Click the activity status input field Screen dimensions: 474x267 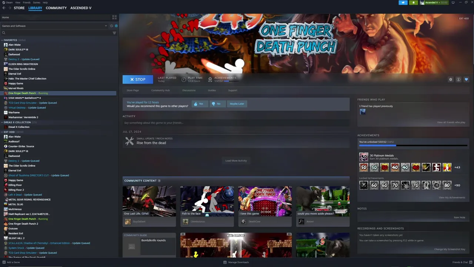(236, 123)
